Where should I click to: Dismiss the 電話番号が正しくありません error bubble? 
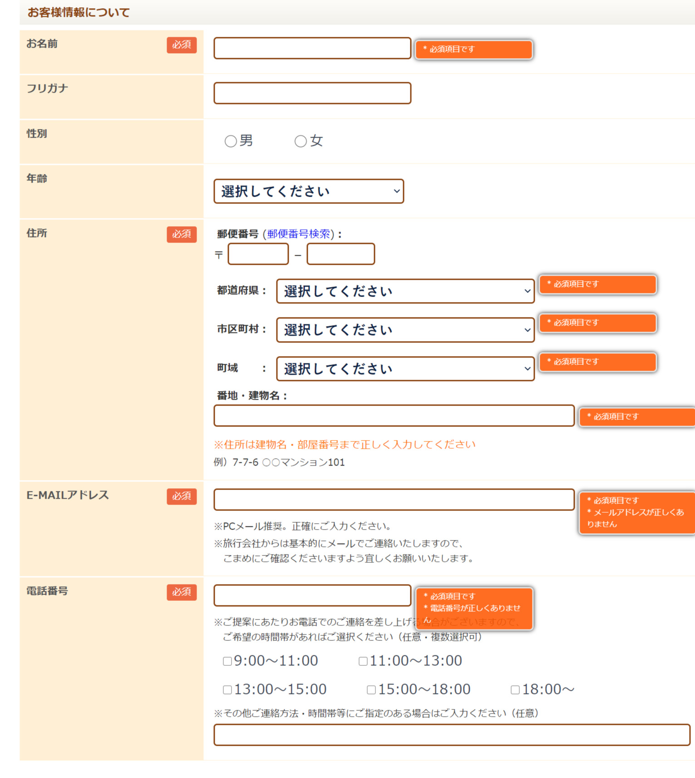pyautogui.click(x=474, y=609)
